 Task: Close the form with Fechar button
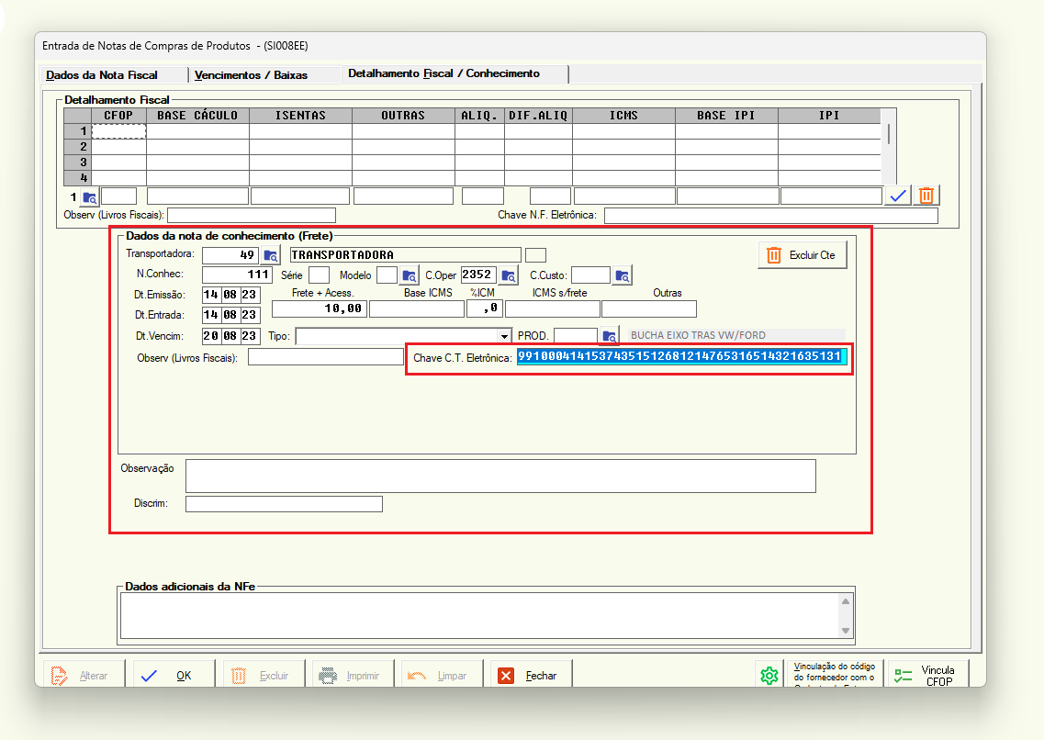532,676
